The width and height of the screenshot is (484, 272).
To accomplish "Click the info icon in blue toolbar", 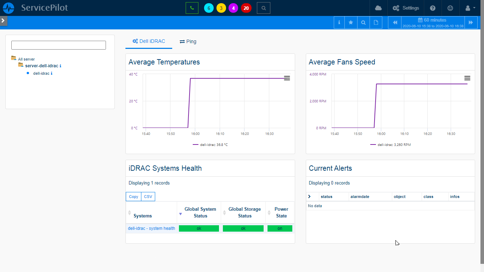I will [x=339, y=22].
